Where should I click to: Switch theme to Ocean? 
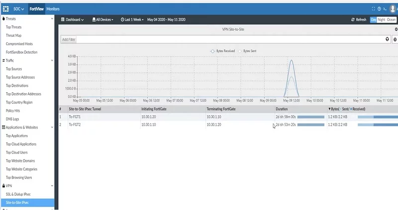click(391, 19)
